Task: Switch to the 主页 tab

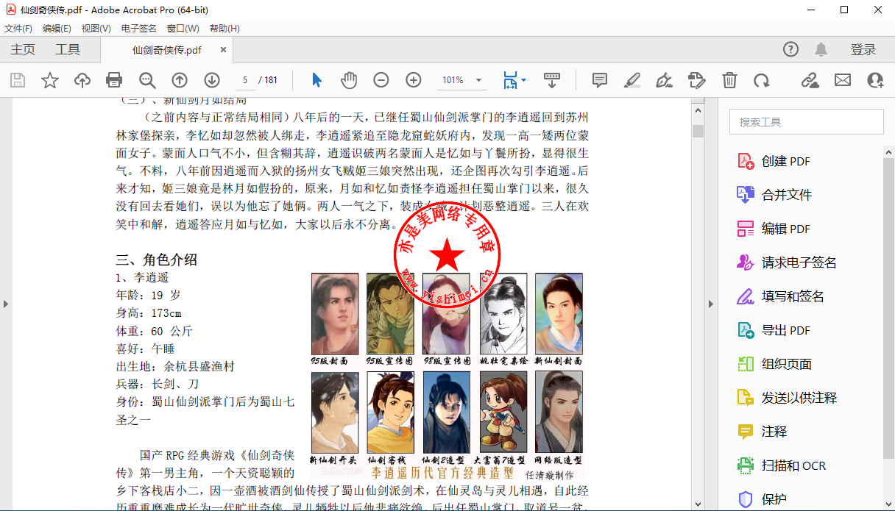Action: (x=23, y=50)
